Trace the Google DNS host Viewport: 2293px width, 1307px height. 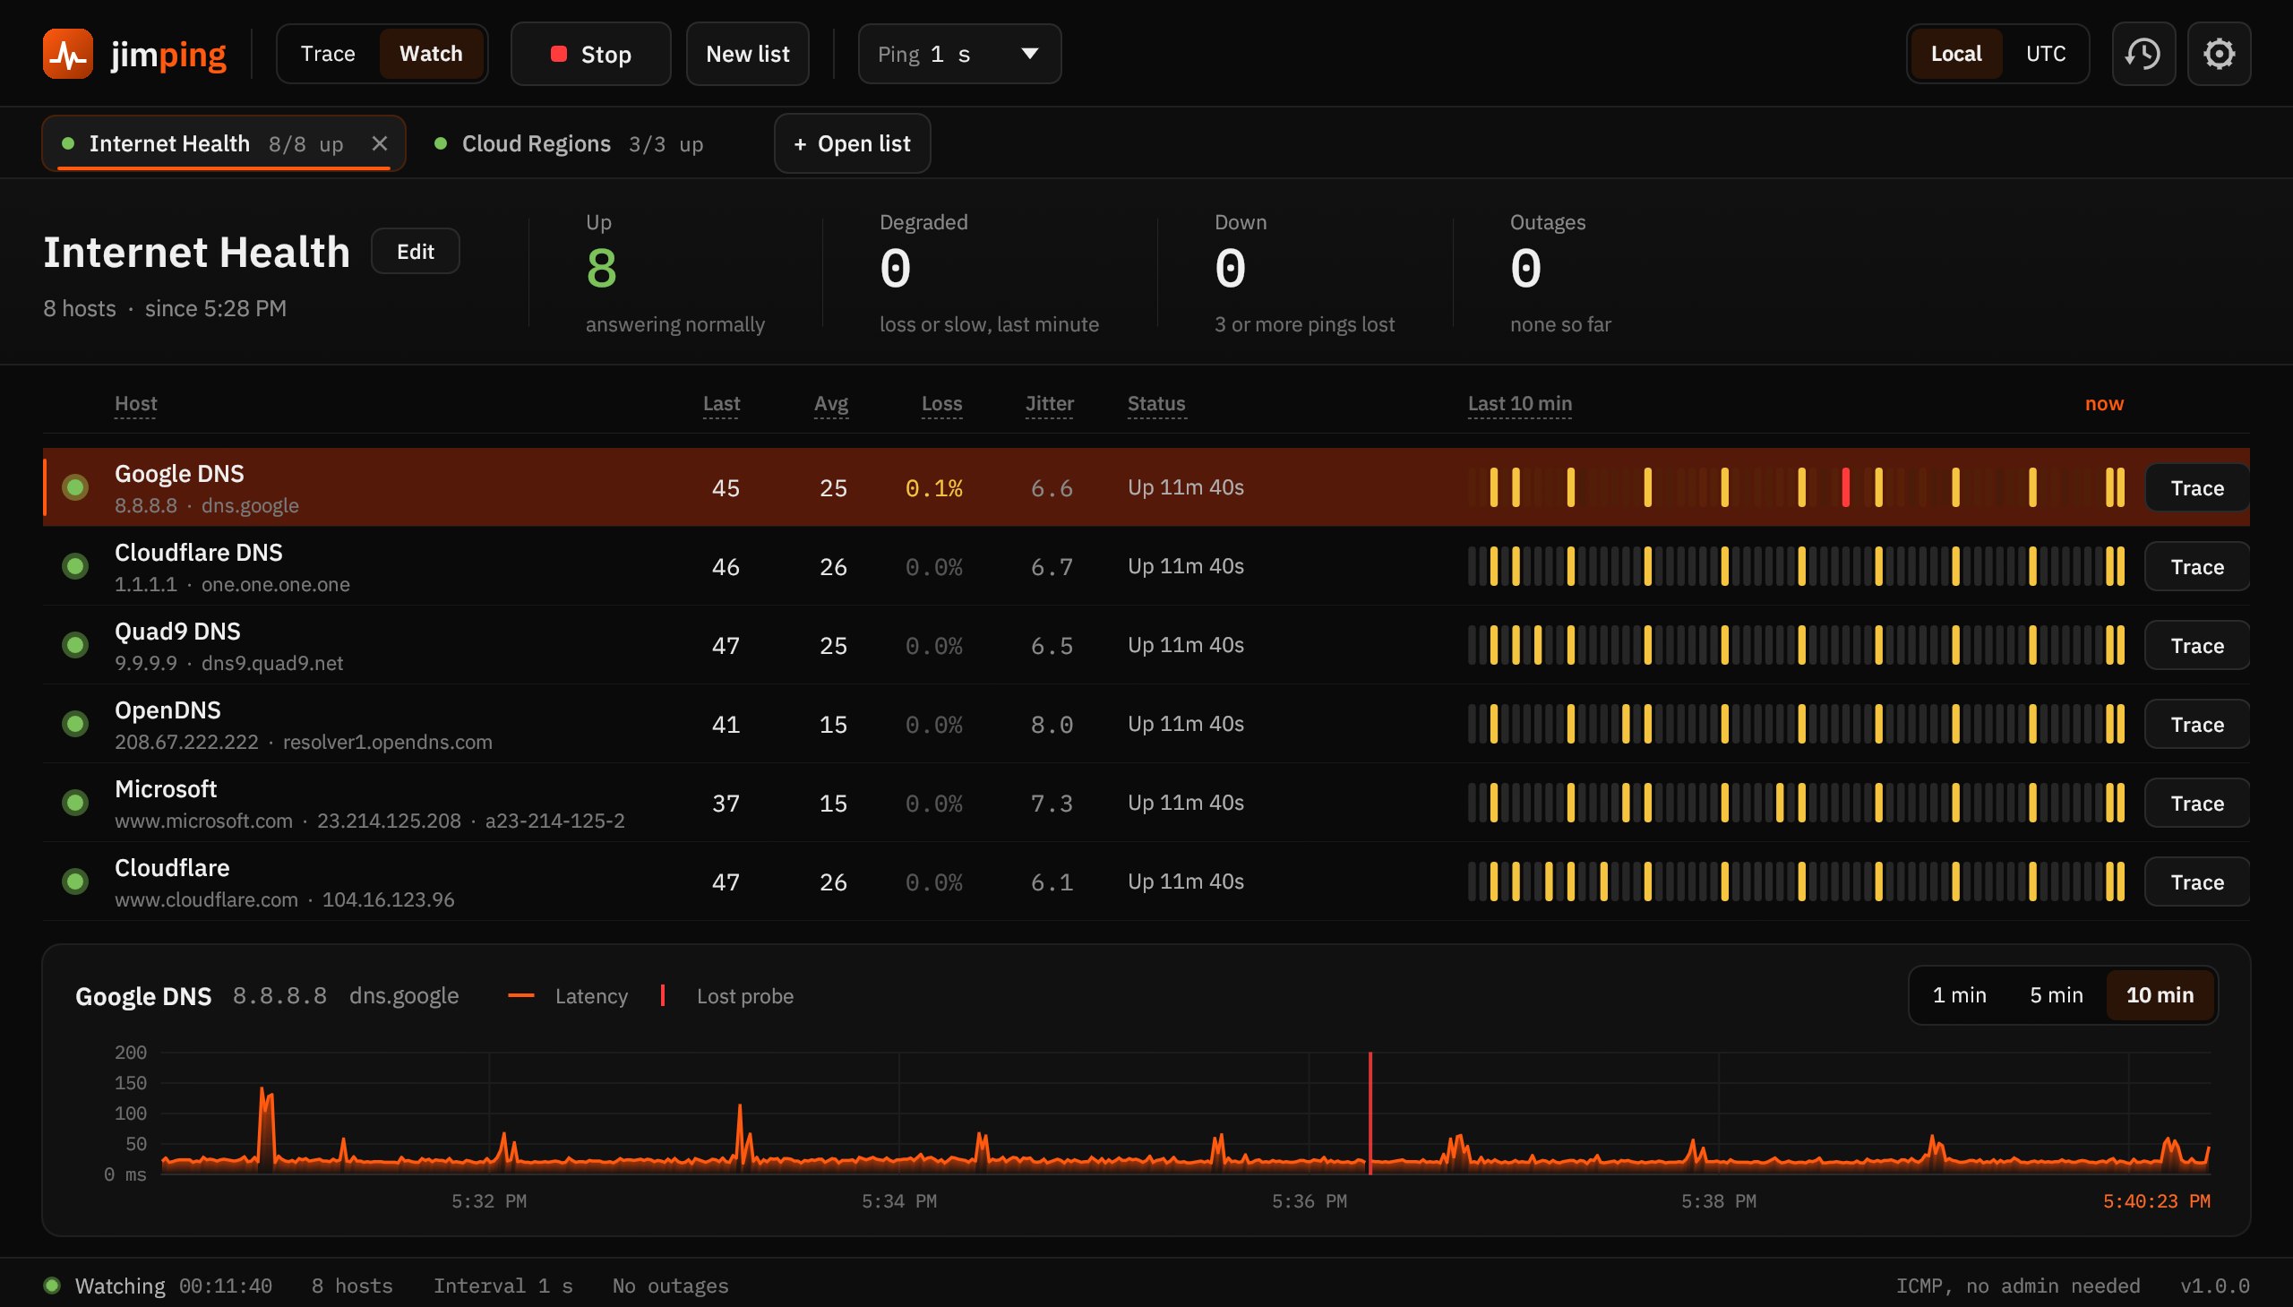(x=2197, y=487)
